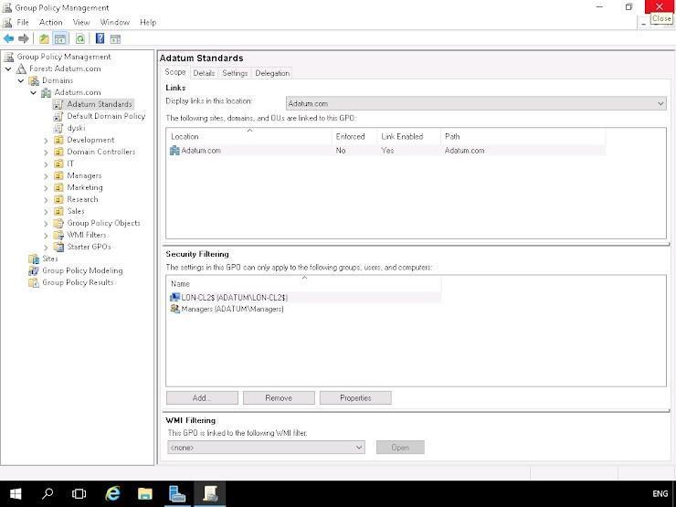Image resolution: width=676 pixels, height=507 pixels.
Task: Open File Explorer from taskbar
Action: tap(145, 493)
